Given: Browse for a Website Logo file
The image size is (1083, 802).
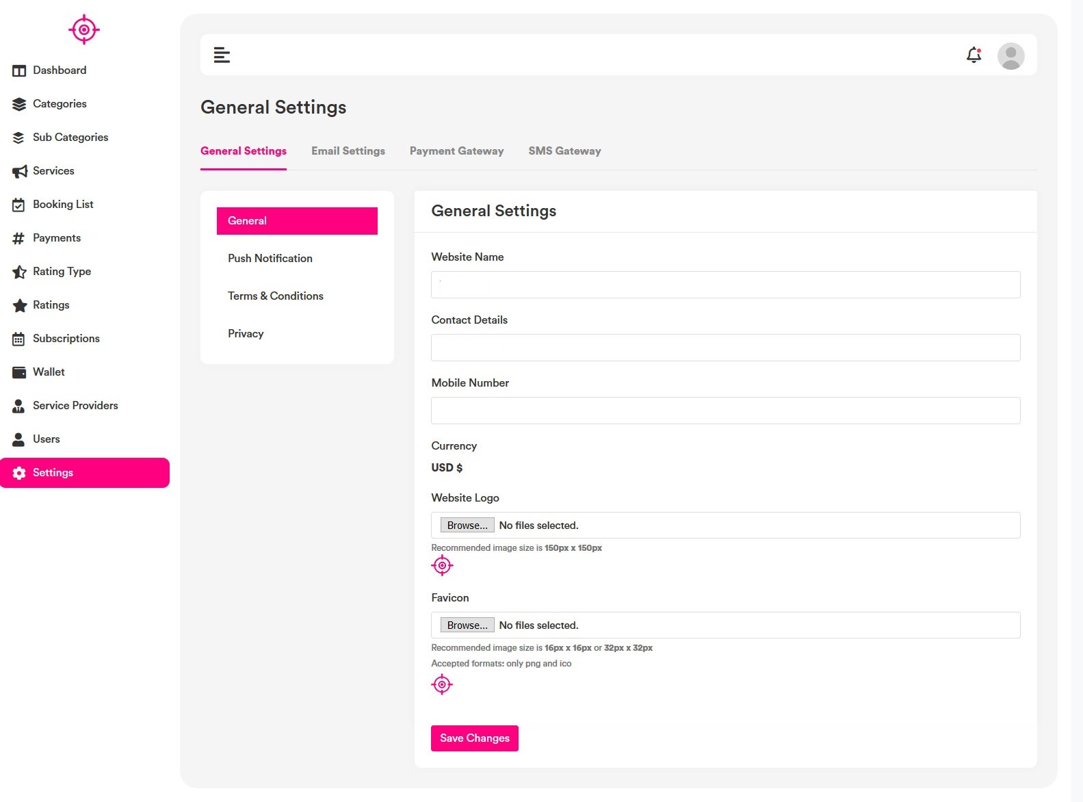Looking at the screenshot, I should [467, 526].
